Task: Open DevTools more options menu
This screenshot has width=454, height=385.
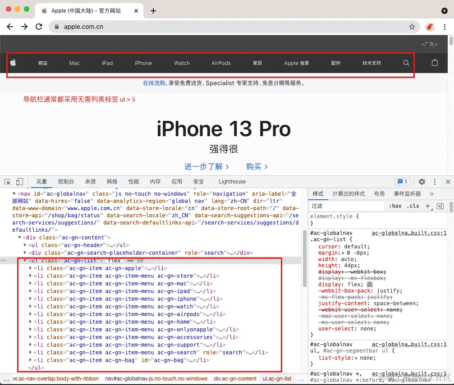Action: [435, 182]
